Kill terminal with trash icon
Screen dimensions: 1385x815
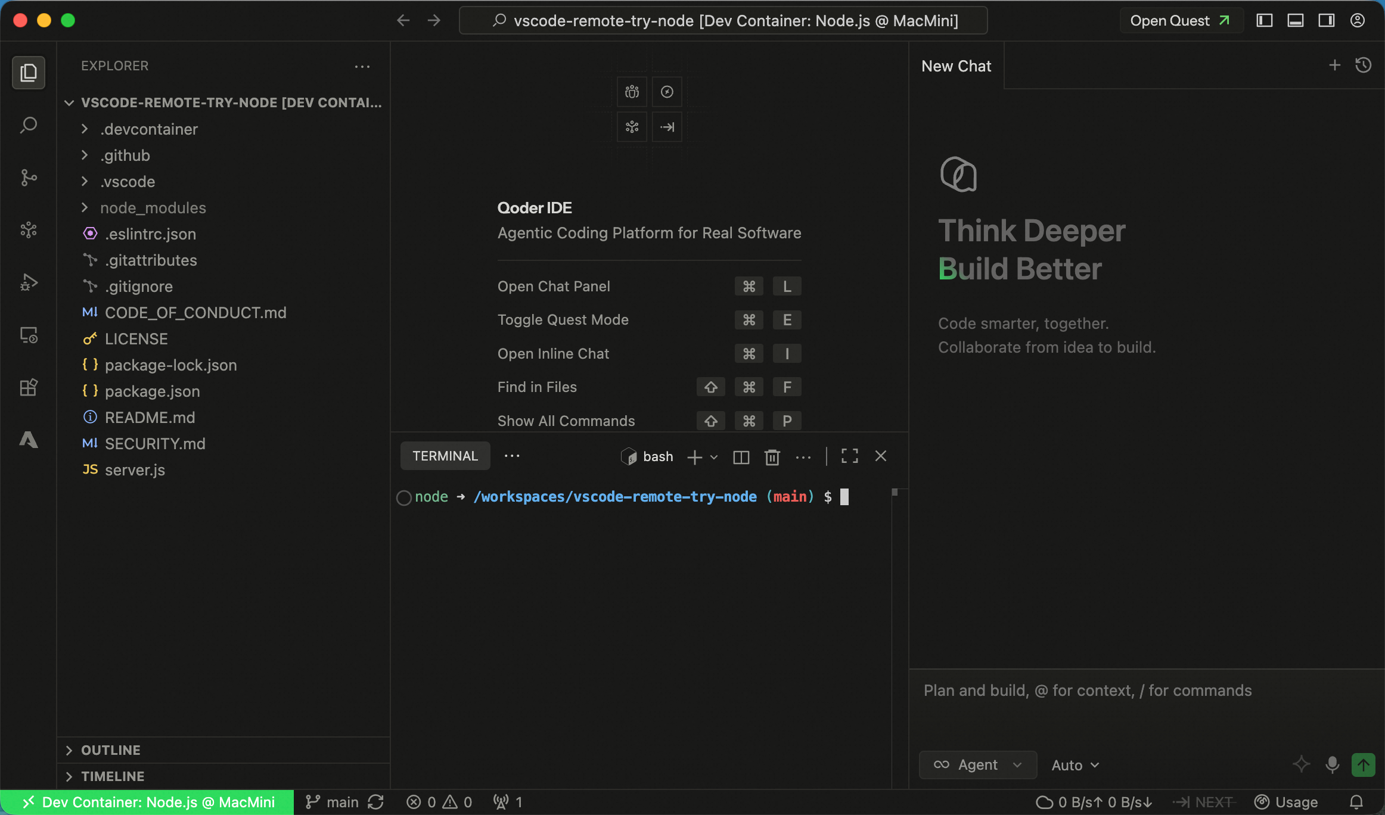click(x=772, y=457)
